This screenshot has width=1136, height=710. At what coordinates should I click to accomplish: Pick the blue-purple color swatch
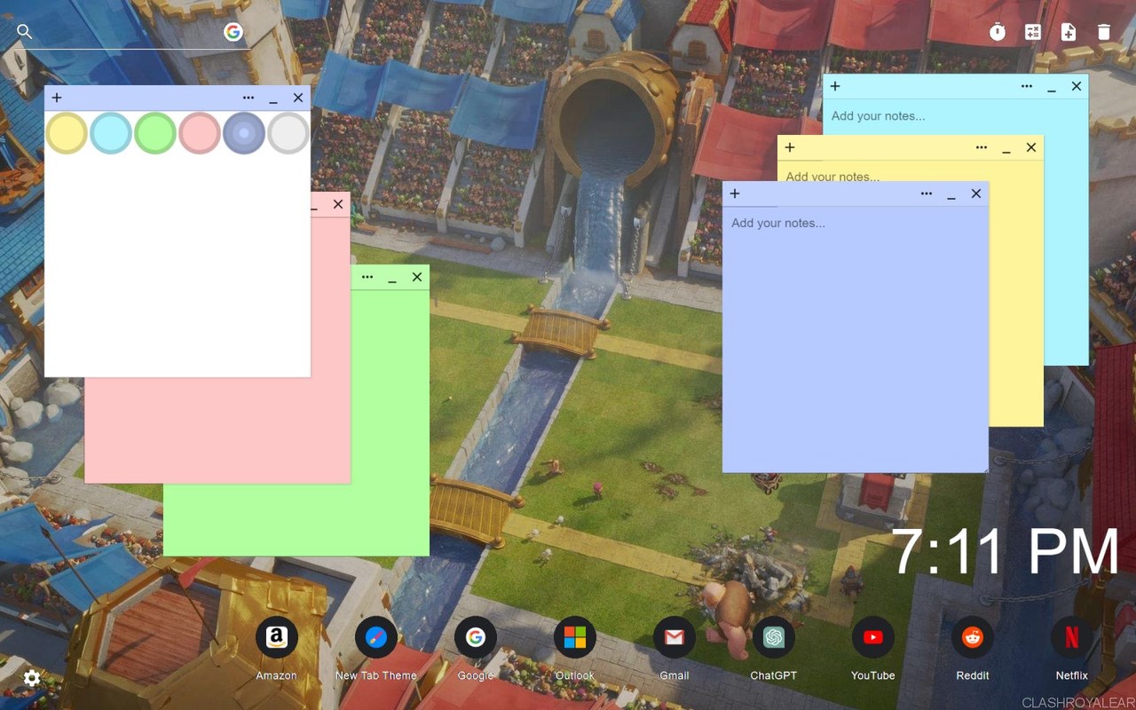pyautogui.click(x=244, y=133)
